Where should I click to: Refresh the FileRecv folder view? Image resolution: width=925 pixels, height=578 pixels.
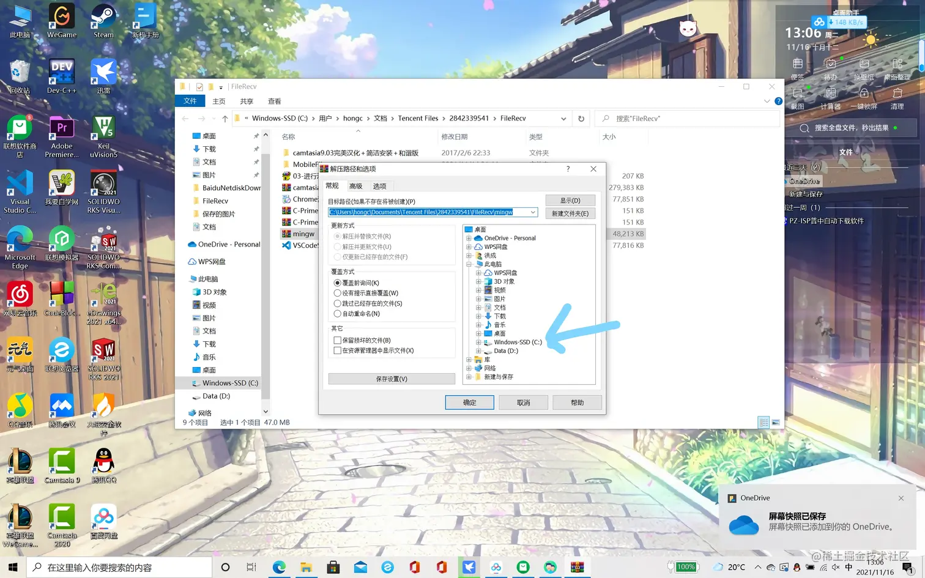point(581,119)
